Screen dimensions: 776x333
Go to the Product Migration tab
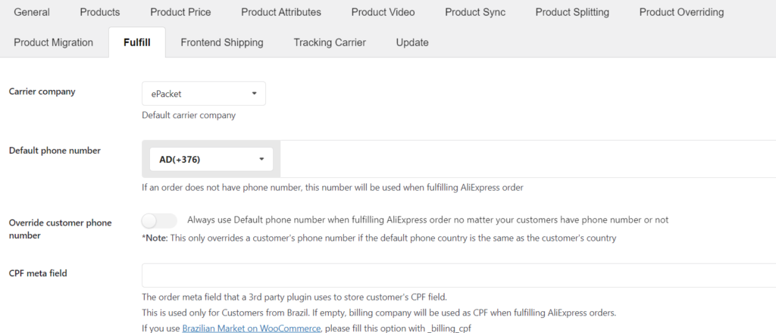54,42
